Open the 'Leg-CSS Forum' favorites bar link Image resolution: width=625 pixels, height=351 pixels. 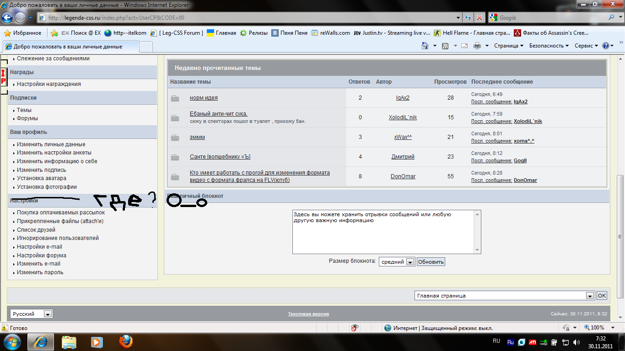tap(177, 33)
